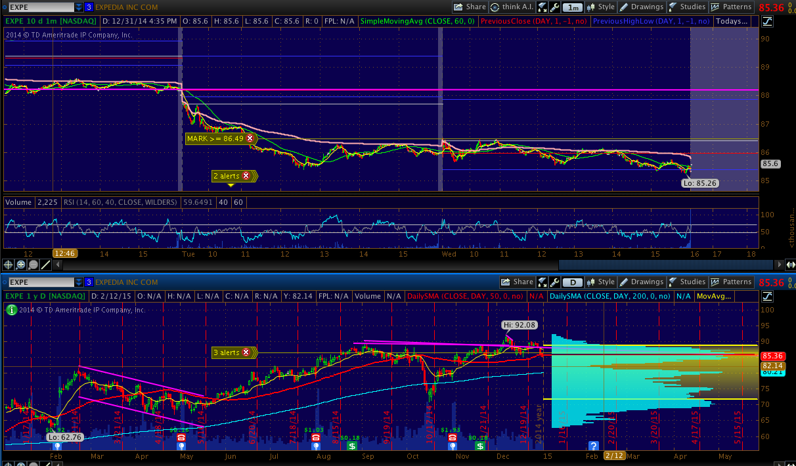This screenshot has width=796, height=466.
Task: Open the 1m timeframe selector
Action: click(x=573, y=7)
